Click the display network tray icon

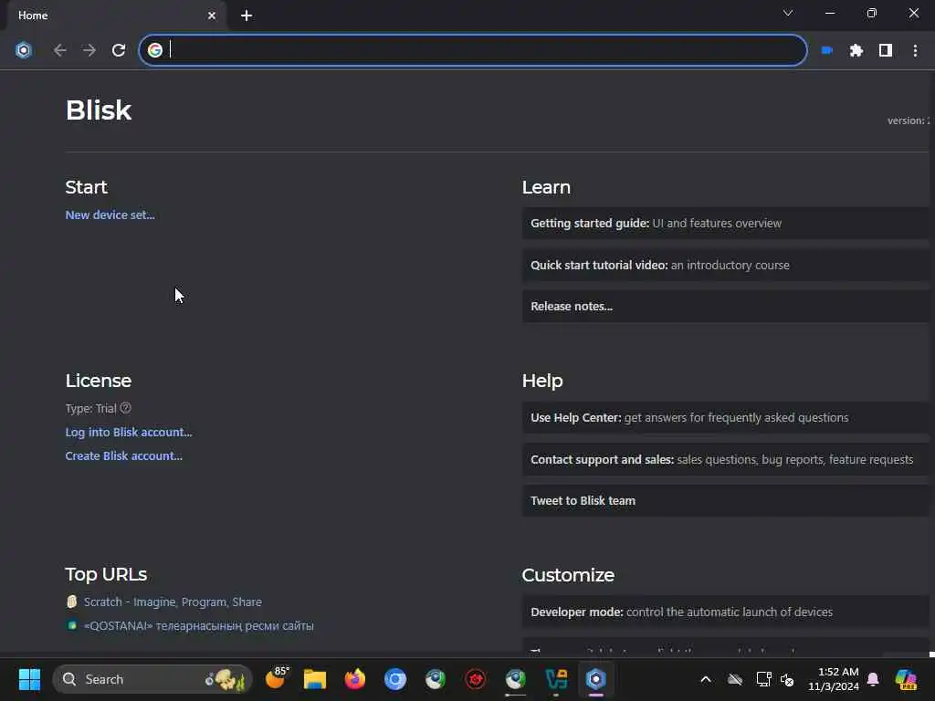763,679
